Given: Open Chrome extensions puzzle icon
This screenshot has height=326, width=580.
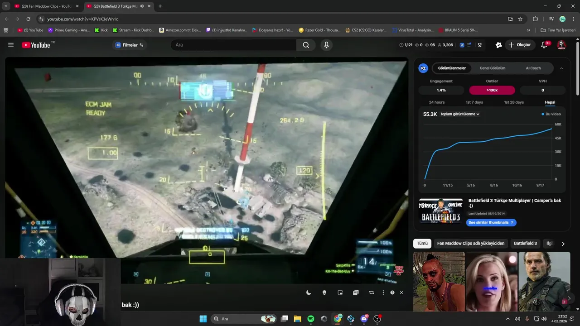Looking at the screenshot, I should 535,19.
